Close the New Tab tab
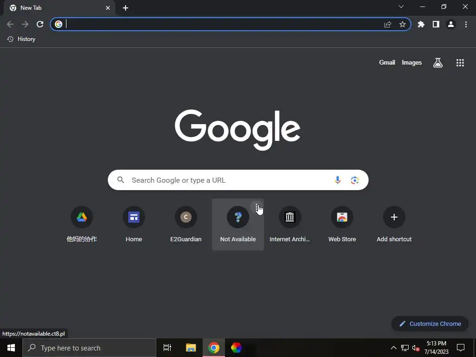Image resolution: width=476 pixels, height=357 pixels. pos(108,8)
